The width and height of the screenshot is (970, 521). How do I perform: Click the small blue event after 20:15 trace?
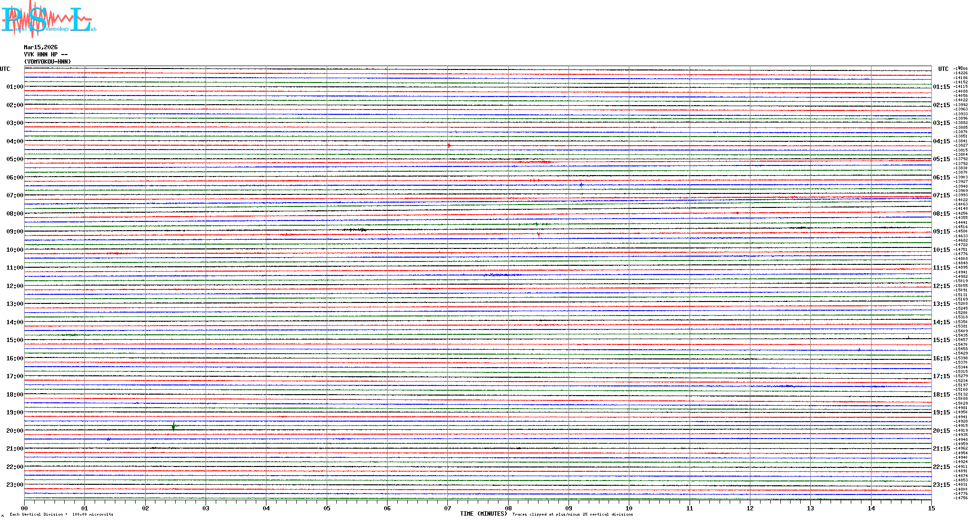pyautogui.click(x=109, y=439)
